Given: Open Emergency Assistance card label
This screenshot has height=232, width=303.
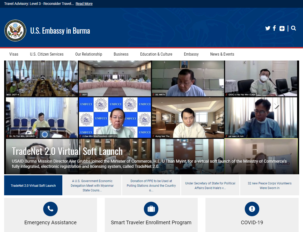Looking at the screenshot, I should 50,222.
